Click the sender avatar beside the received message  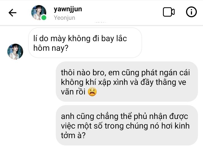15,51
